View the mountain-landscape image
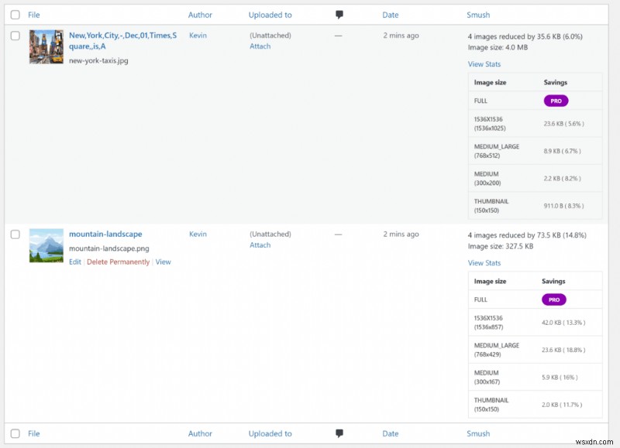 [x=163, y=262]
